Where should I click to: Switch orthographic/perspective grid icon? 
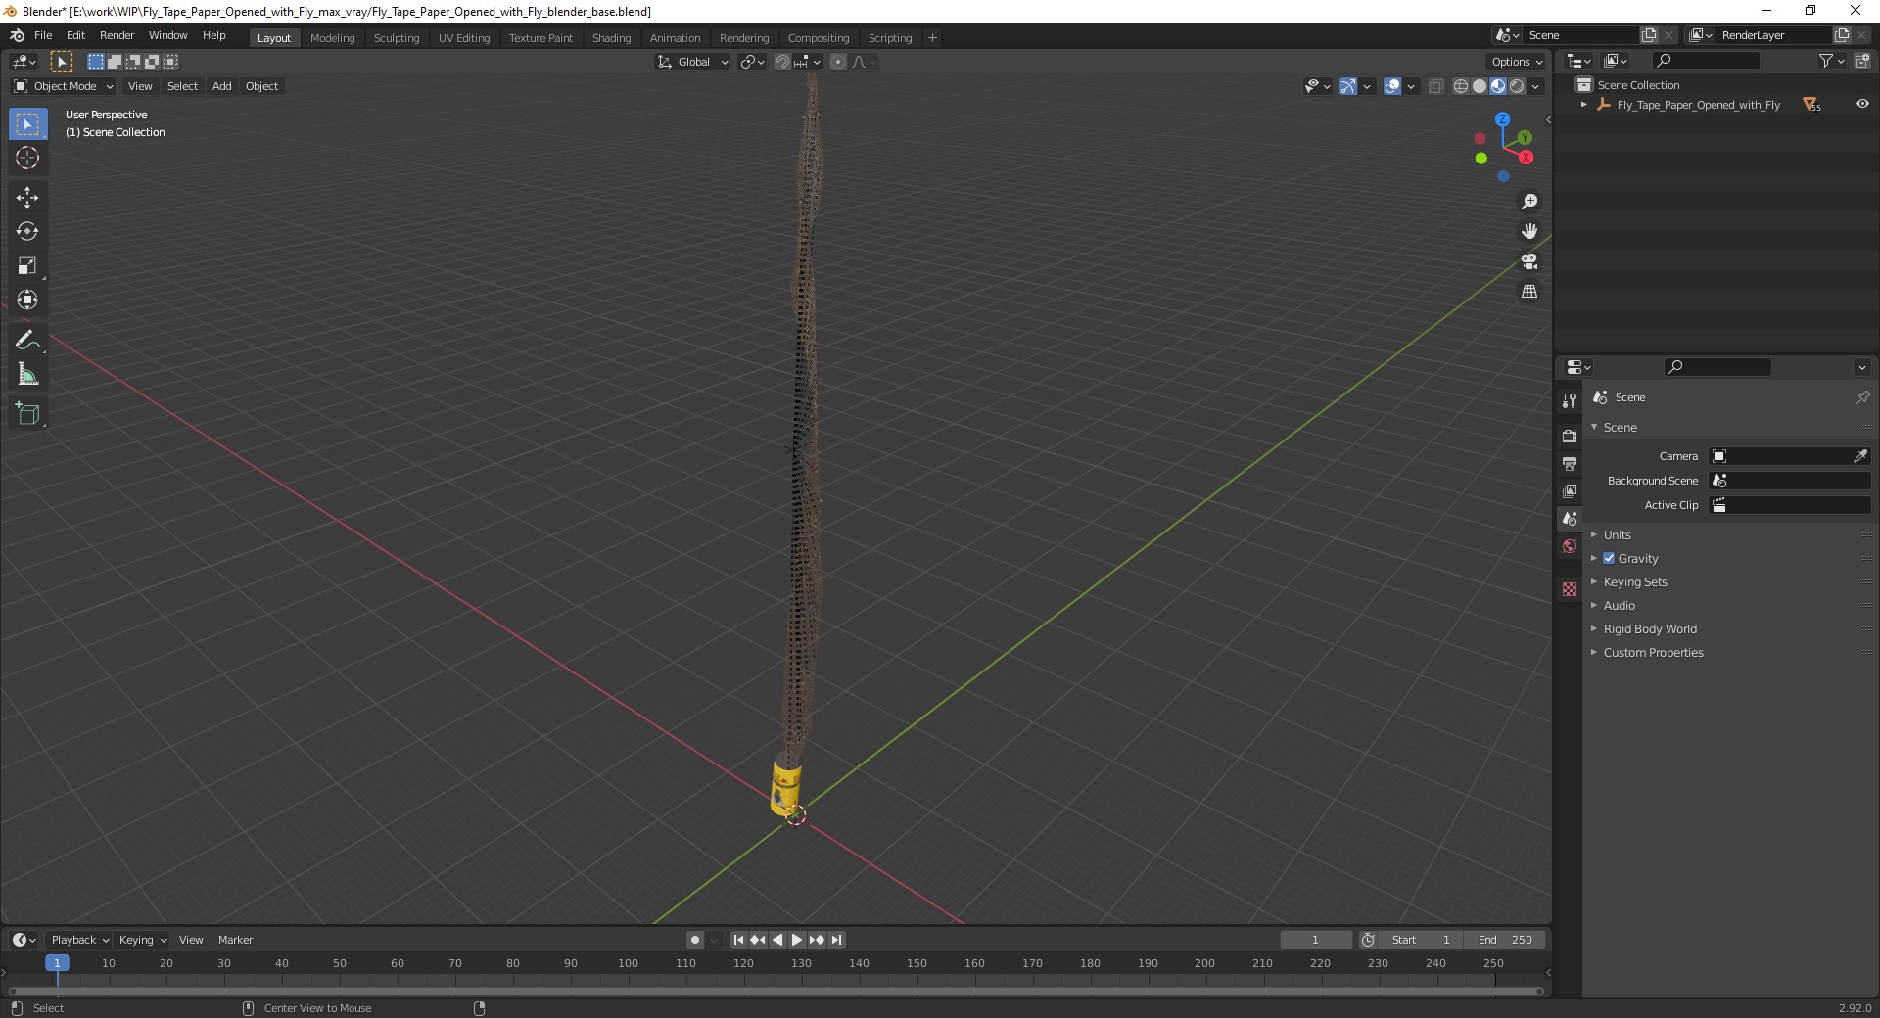click(1529, 291)
